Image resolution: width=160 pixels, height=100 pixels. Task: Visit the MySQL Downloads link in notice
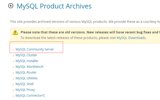coord(131,38)
